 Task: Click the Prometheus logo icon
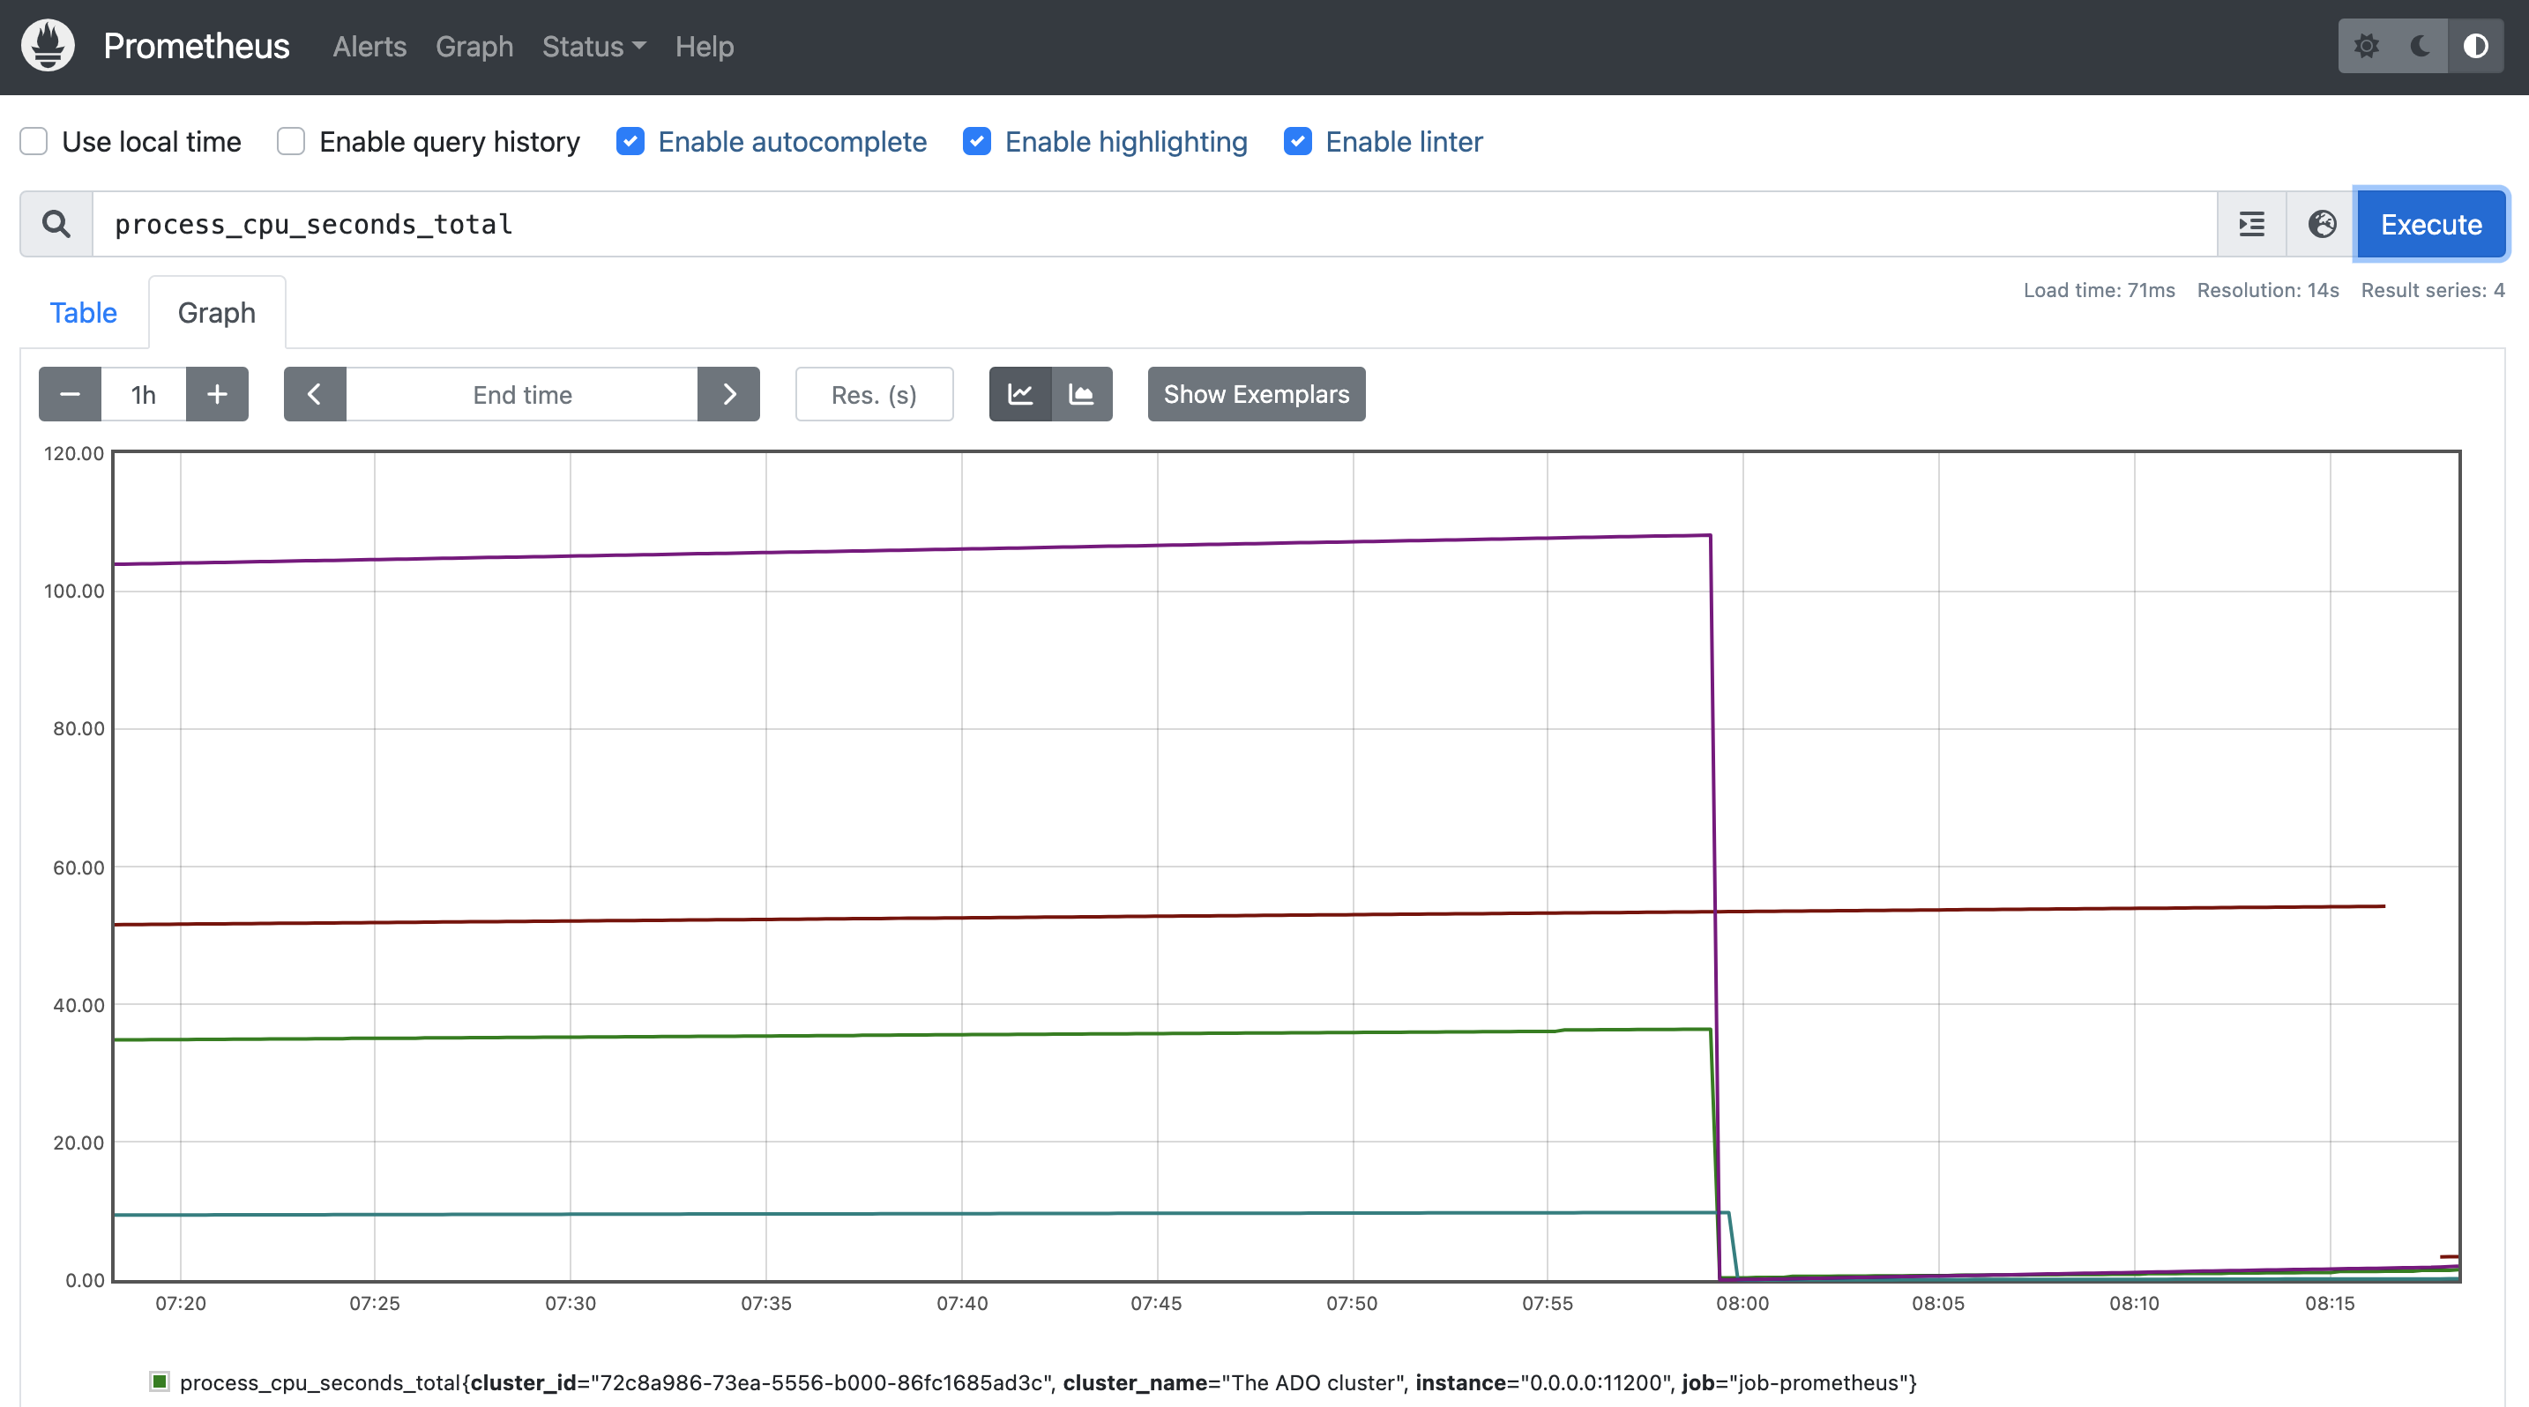pos(48,46)
